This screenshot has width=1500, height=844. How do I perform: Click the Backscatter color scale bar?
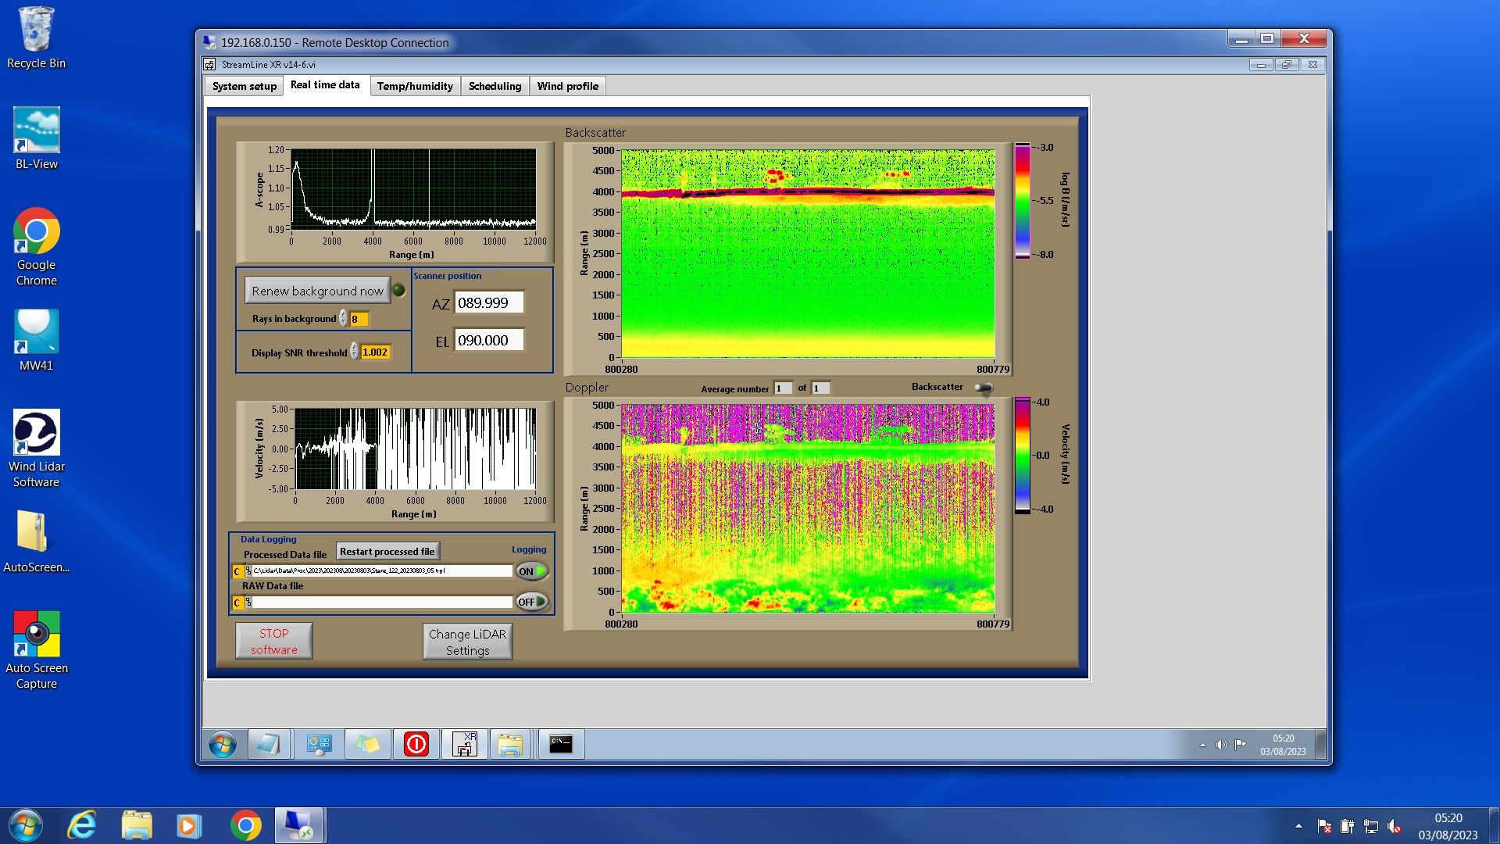coord(1022,201)
